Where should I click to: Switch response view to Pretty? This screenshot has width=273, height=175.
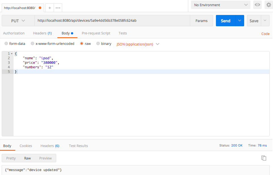pos(11,158)
